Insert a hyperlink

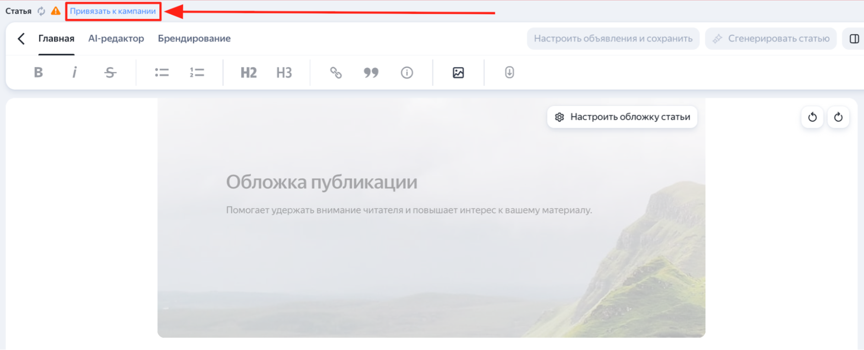pos(336,72)
